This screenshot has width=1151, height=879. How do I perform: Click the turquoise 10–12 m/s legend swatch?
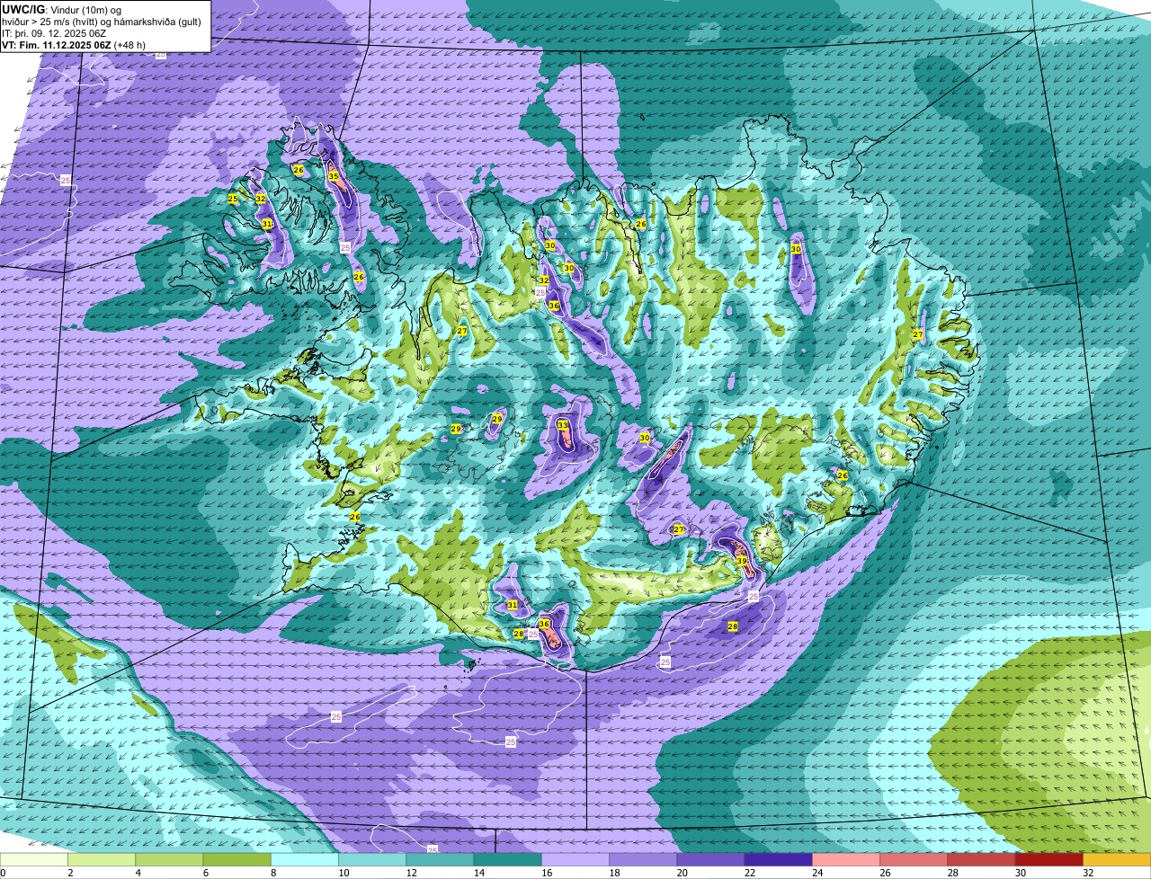[x=372, y=860]
